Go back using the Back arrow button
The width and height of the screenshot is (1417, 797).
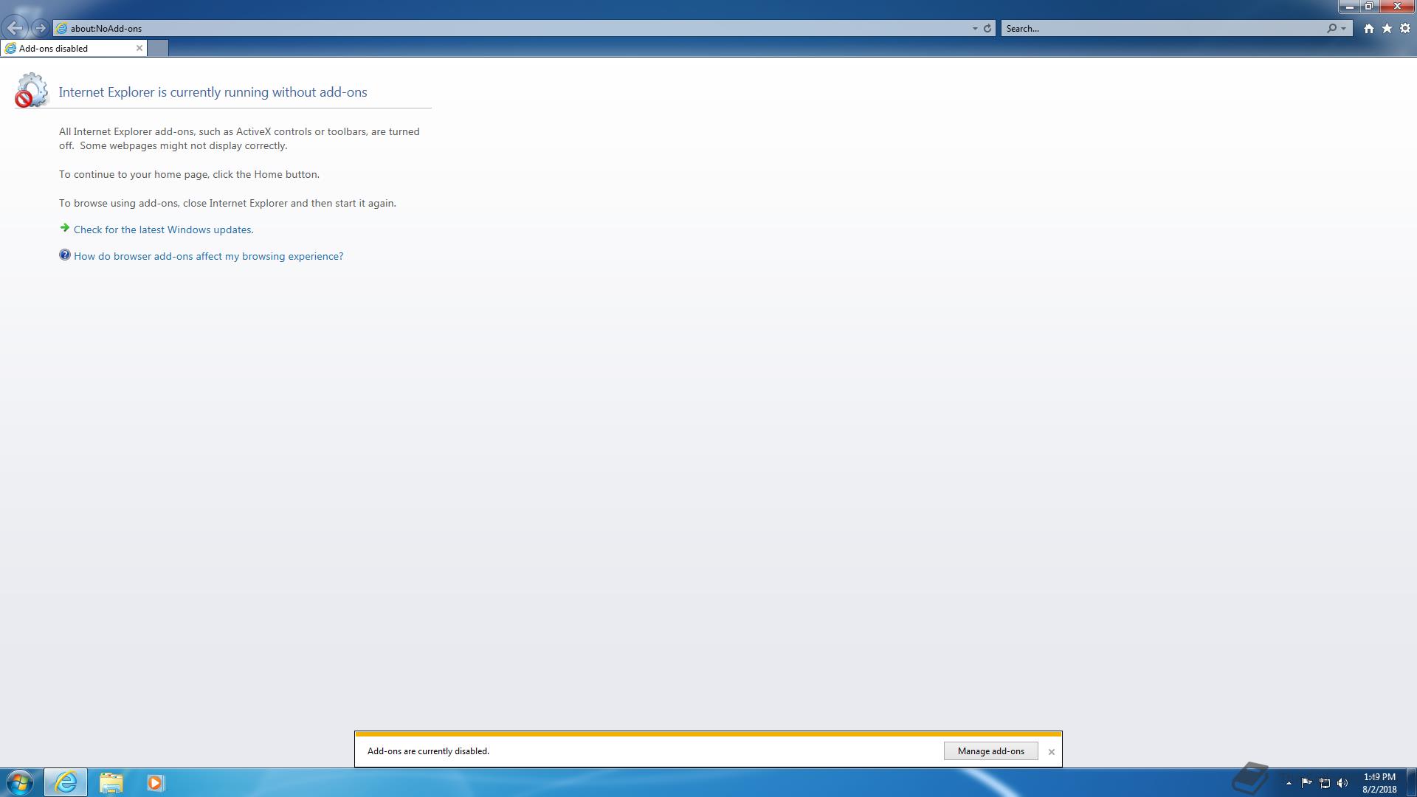point(15,28)
